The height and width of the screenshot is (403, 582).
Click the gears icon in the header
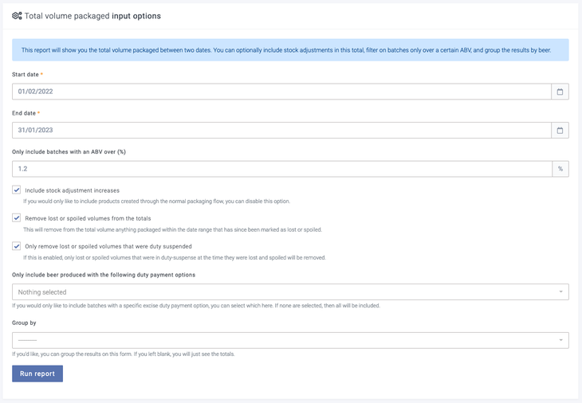click(17, 16)
